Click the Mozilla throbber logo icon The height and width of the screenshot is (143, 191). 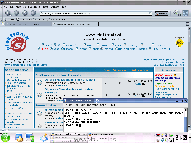pos(185,13)
